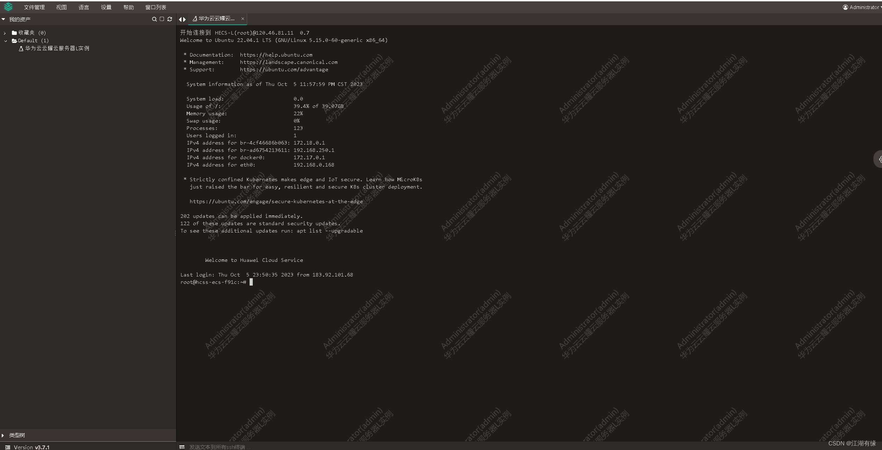This screenshot has height=450, width=882.
Task: Open the 帮助 menu
Action: click(129, 7)
